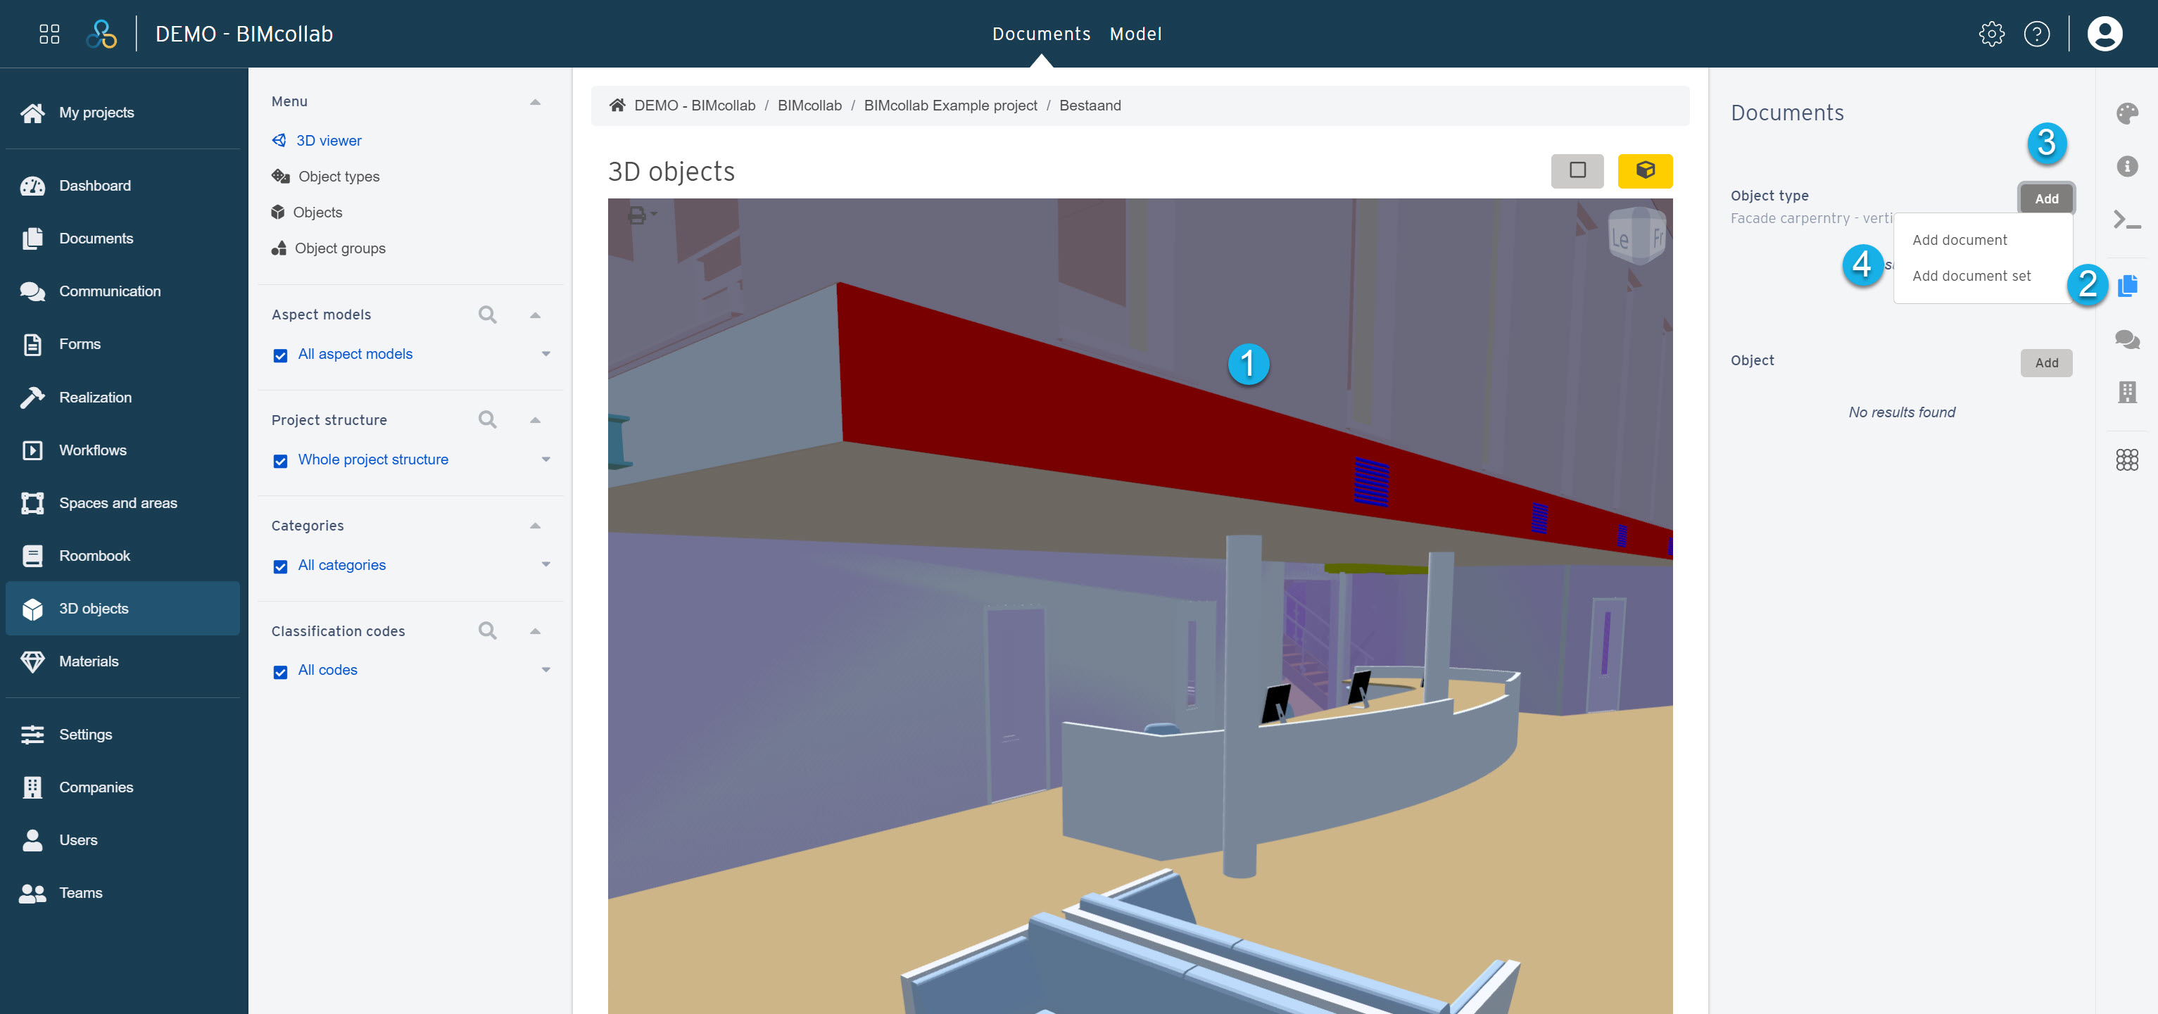Image resolution: width=2158 pixels, height=1014 pixels.
Task: Open Companies in sidebar
Action: pyautogui.click(x=123, y=787)
